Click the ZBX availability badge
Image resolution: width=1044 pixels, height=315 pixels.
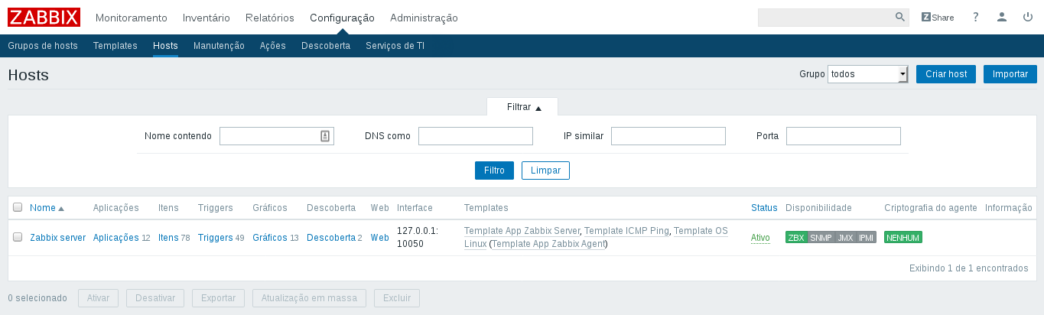[x=796, y=238]
